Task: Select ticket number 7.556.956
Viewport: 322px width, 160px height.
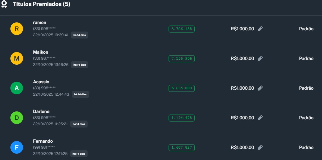Action: coord(181,58)
